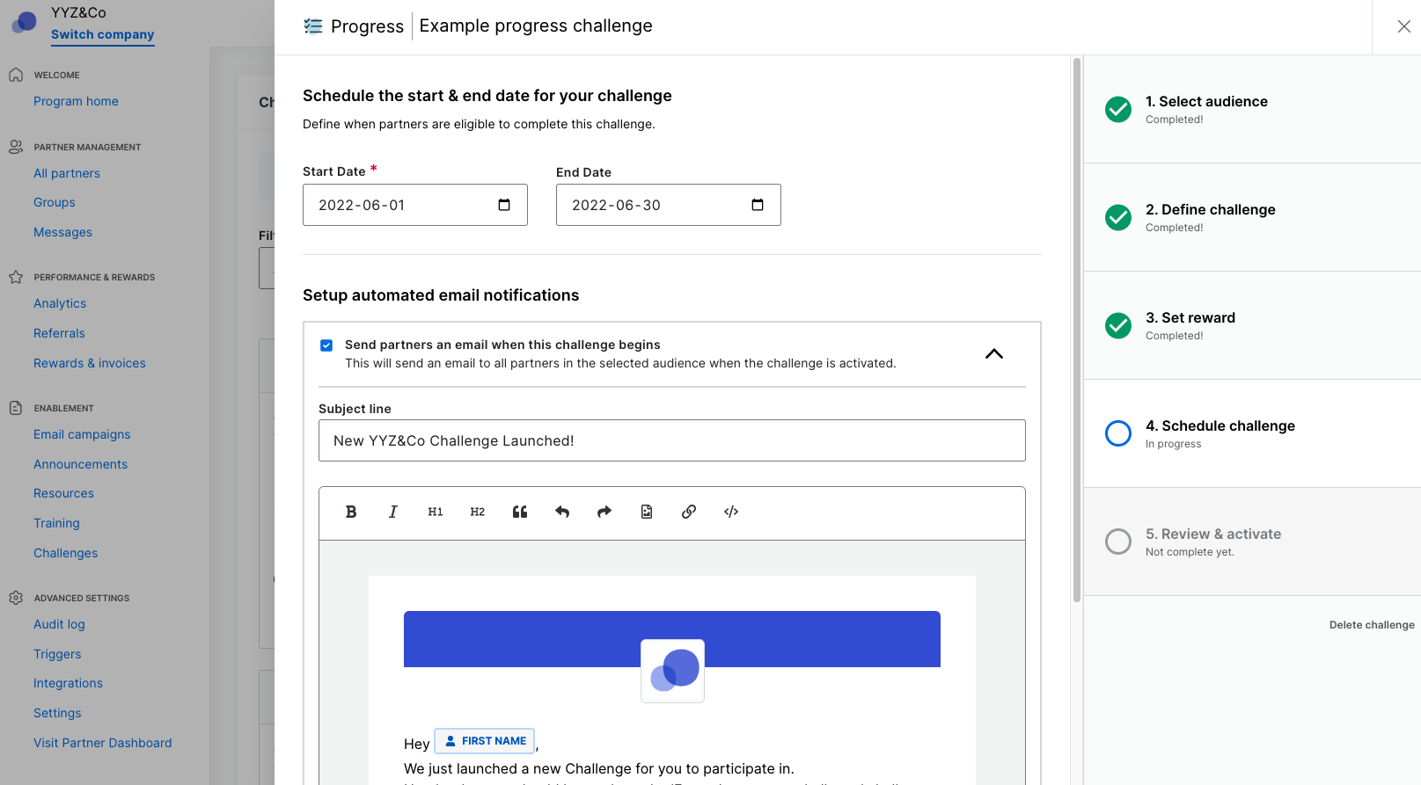Open Referrals page
Screen dimensions: 1421x785
[59, 333]
